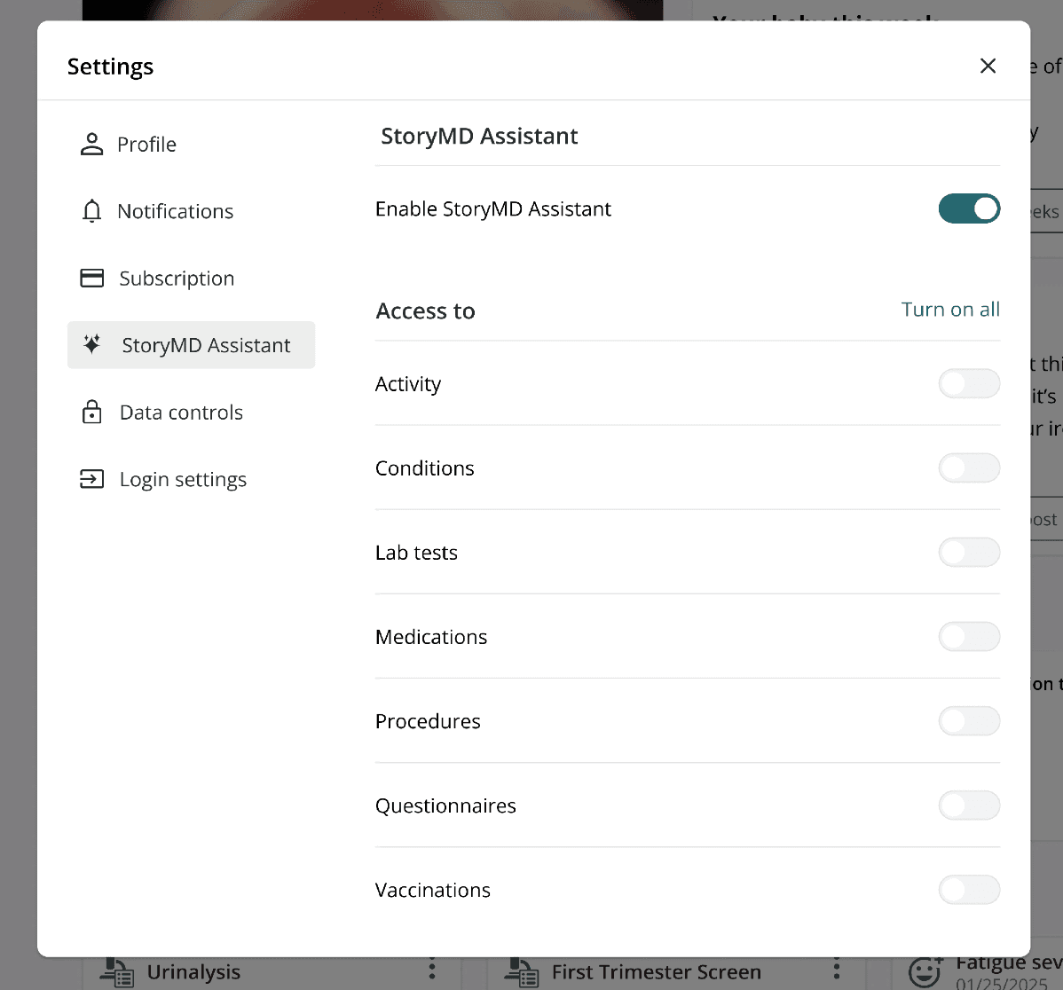This screenshot has height=990, width=1063.
Task: Click the Lab tests label text
Action: coord(416,553)
